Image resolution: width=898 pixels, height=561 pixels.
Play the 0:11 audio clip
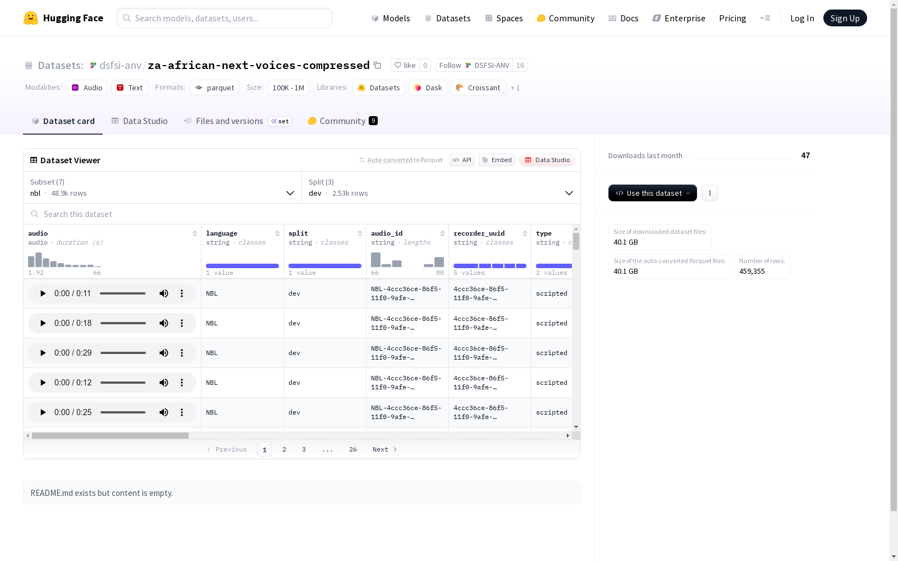43,293
